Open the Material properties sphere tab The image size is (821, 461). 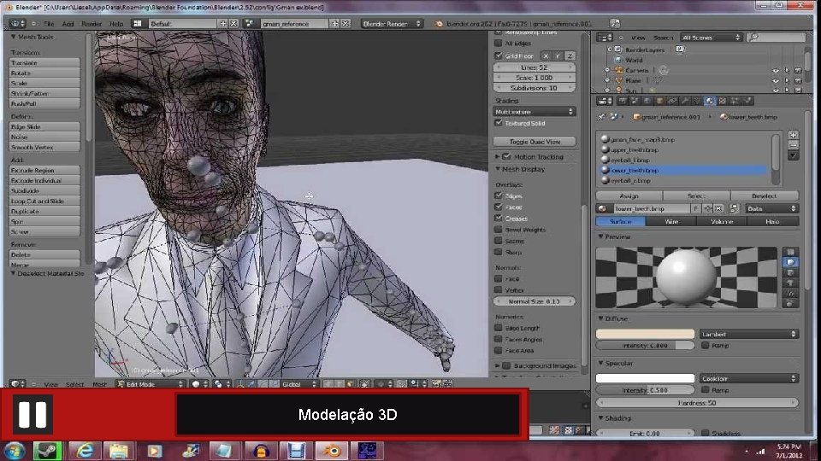pos(710,101)
